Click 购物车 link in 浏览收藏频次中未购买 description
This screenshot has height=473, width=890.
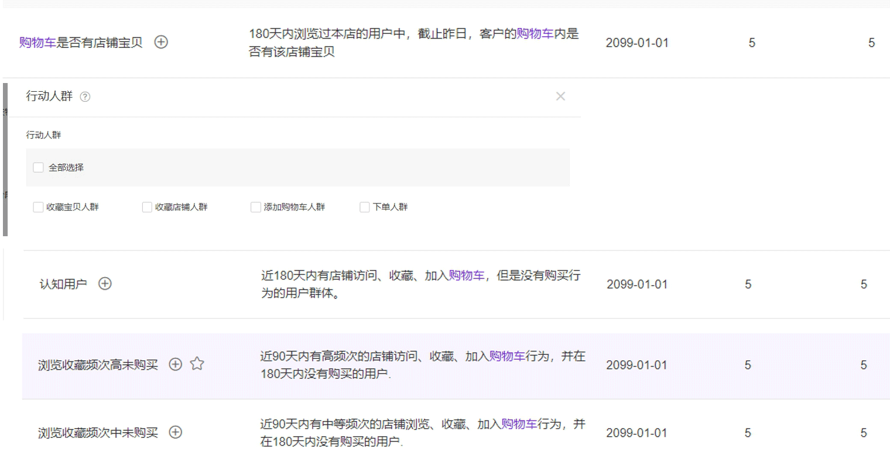519,424
